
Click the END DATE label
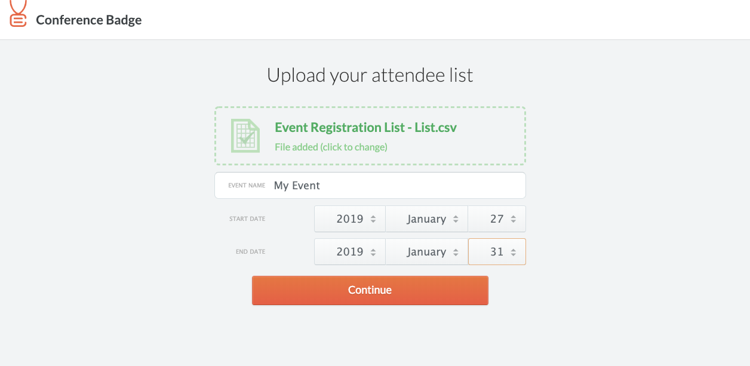250,252
